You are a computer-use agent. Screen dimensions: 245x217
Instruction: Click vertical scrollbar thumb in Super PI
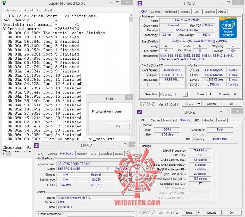pyautogui.click(x=131, y=19)
